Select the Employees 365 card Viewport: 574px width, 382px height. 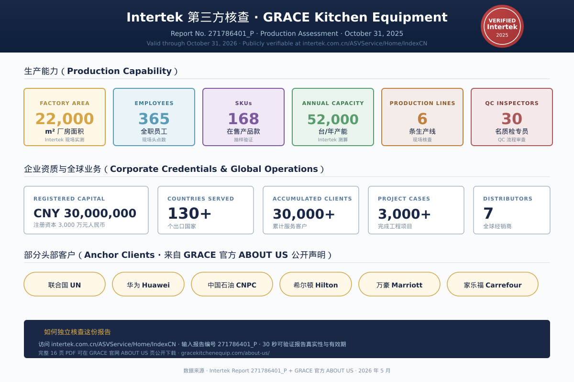[x=154, y=117]
